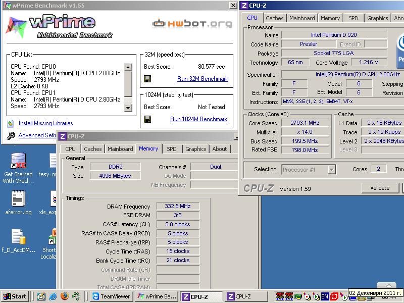
Task: Click the CPU List scrollbar thumb
Action: click(128, 84)
